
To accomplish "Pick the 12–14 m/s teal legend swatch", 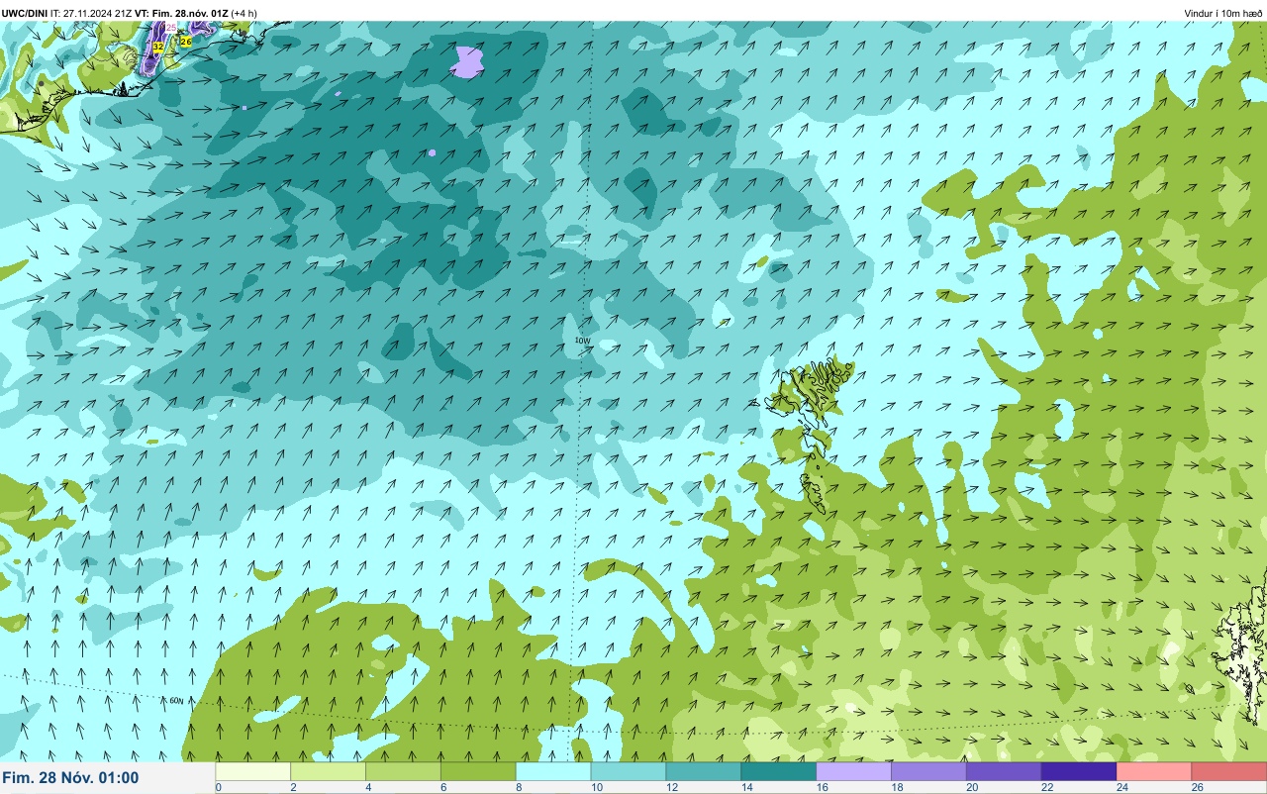I will coord(704,771).
